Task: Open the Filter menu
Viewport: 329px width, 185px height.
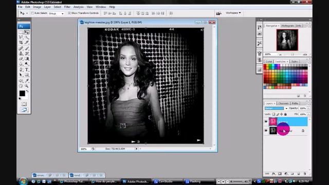Action: (67, 7)
